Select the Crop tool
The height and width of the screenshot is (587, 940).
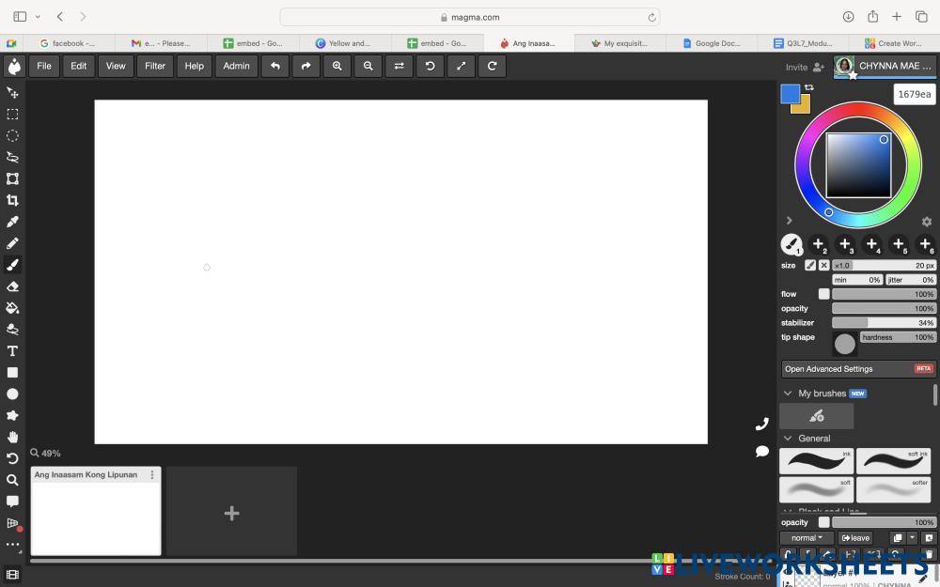(12, 200)
